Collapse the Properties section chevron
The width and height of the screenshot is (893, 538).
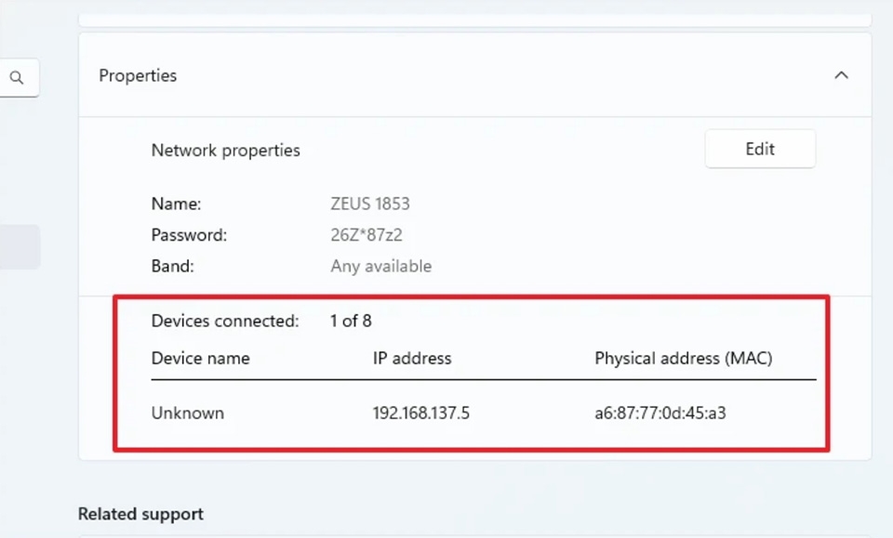click(842, 75)
